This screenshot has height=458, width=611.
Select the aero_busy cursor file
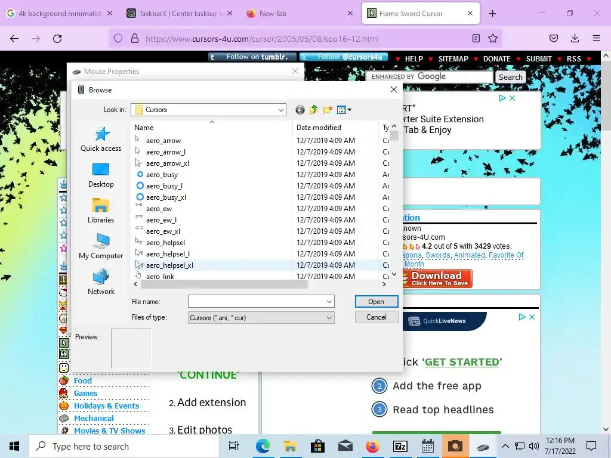(162, 175)
